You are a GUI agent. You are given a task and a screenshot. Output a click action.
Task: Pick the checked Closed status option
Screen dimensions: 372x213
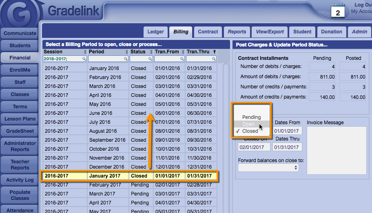click(x=250, y=131)
